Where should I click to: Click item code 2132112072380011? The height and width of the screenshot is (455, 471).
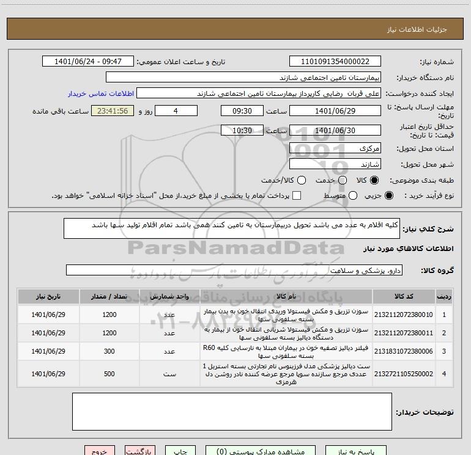[404, 333]
